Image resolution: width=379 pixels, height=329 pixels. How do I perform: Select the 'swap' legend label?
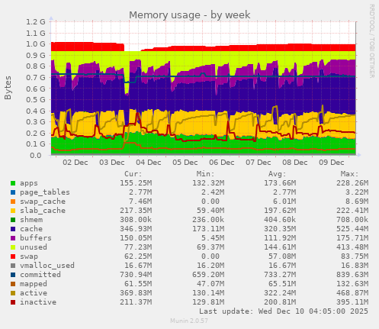pos(29,256)
